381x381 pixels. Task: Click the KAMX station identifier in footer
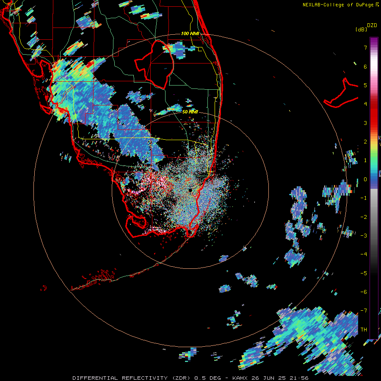(240, 378)
